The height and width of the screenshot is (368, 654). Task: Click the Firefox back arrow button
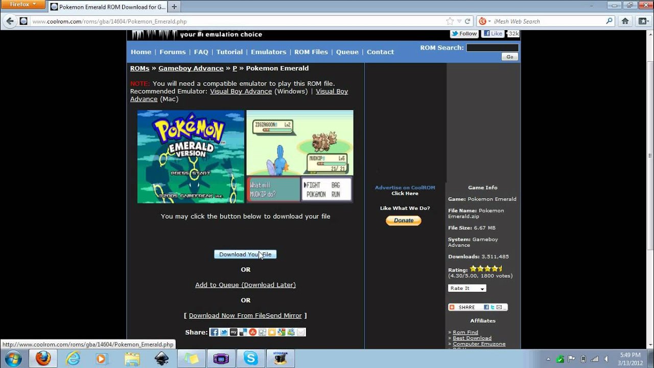(x=9, y=21)
